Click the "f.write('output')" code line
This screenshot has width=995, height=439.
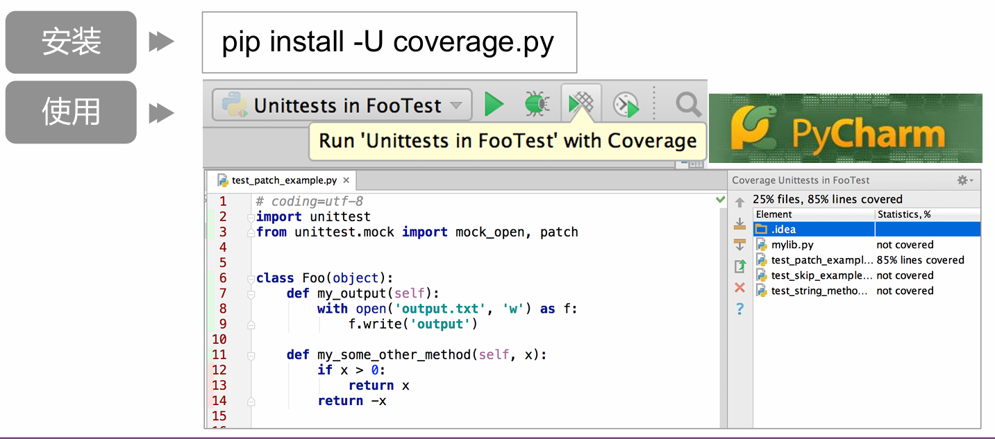click(x=413, y=324)
